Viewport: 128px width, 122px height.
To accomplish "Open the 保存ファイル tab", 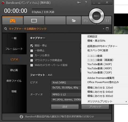I will point(14,81).
